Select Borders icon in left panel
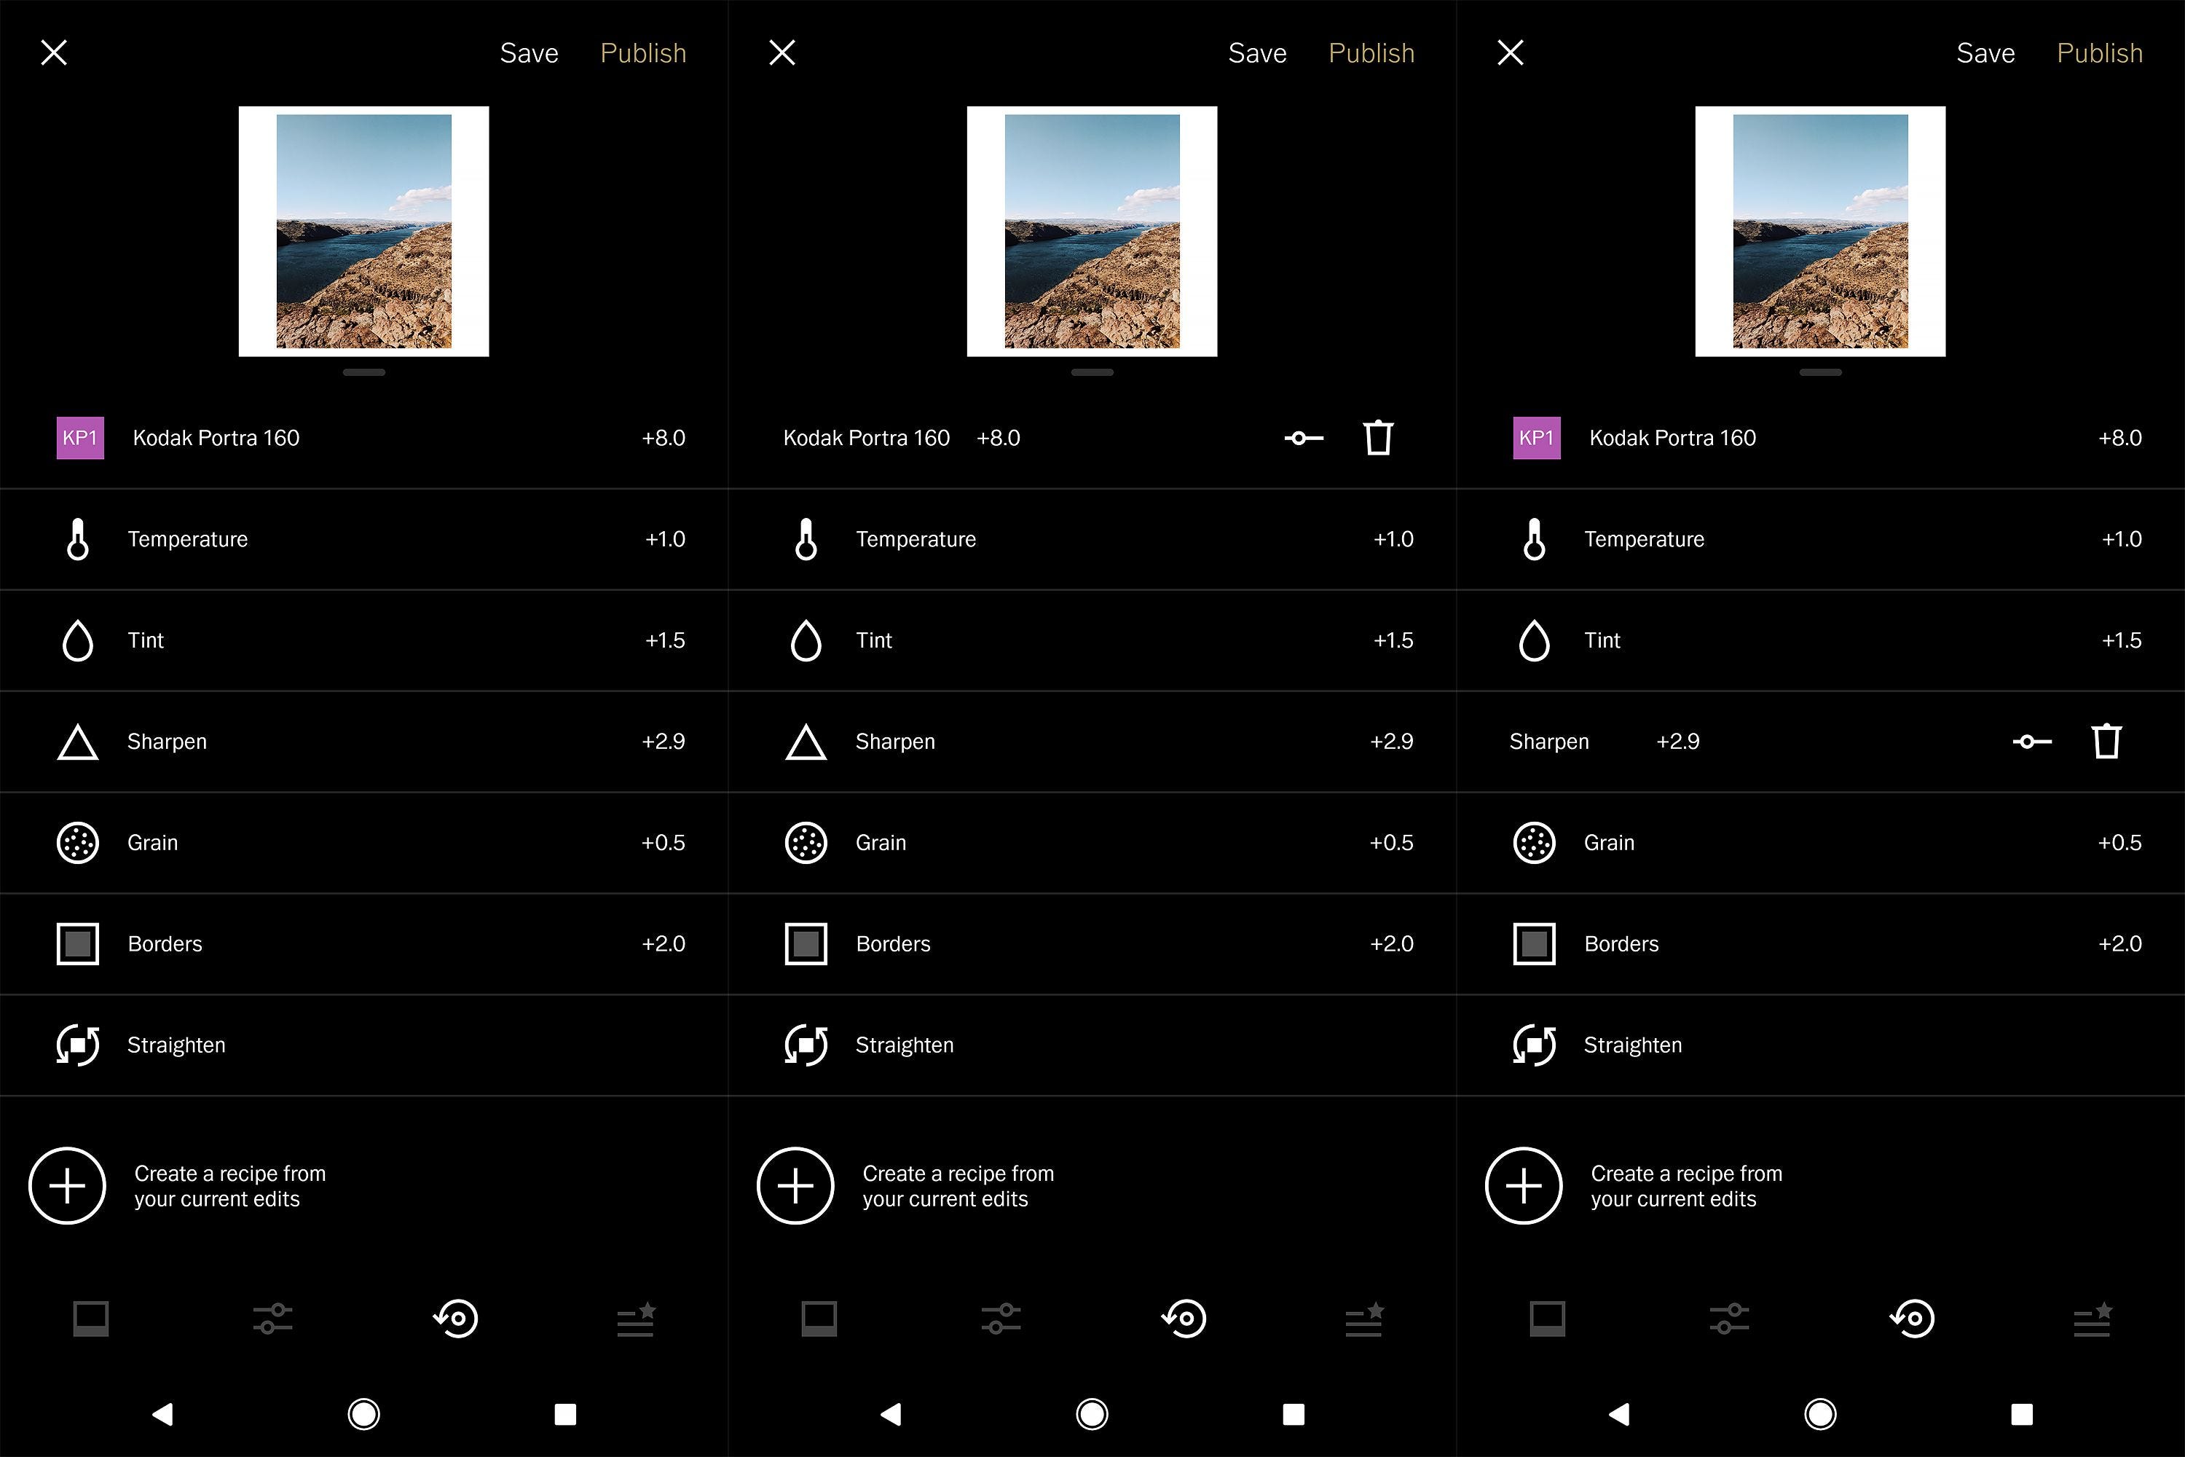 (78, 944)
